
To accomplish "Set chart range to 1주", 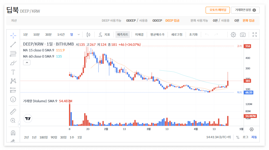I will point(72,137).
